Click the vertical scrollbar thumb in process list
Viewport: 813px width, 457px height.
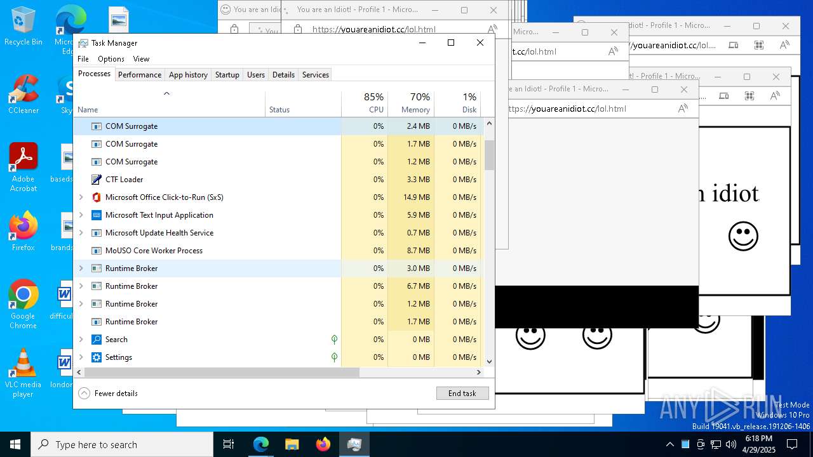[x=489, y=156]
